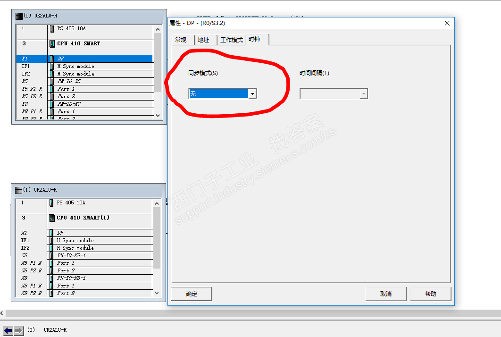501x337 pixels.
Task: Click module icon next to CPU 410 SMART
Action: (52, 43)
